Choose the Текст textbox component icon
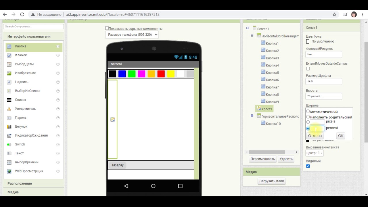This screenshot has width=368, height=207. coord(9,153)
